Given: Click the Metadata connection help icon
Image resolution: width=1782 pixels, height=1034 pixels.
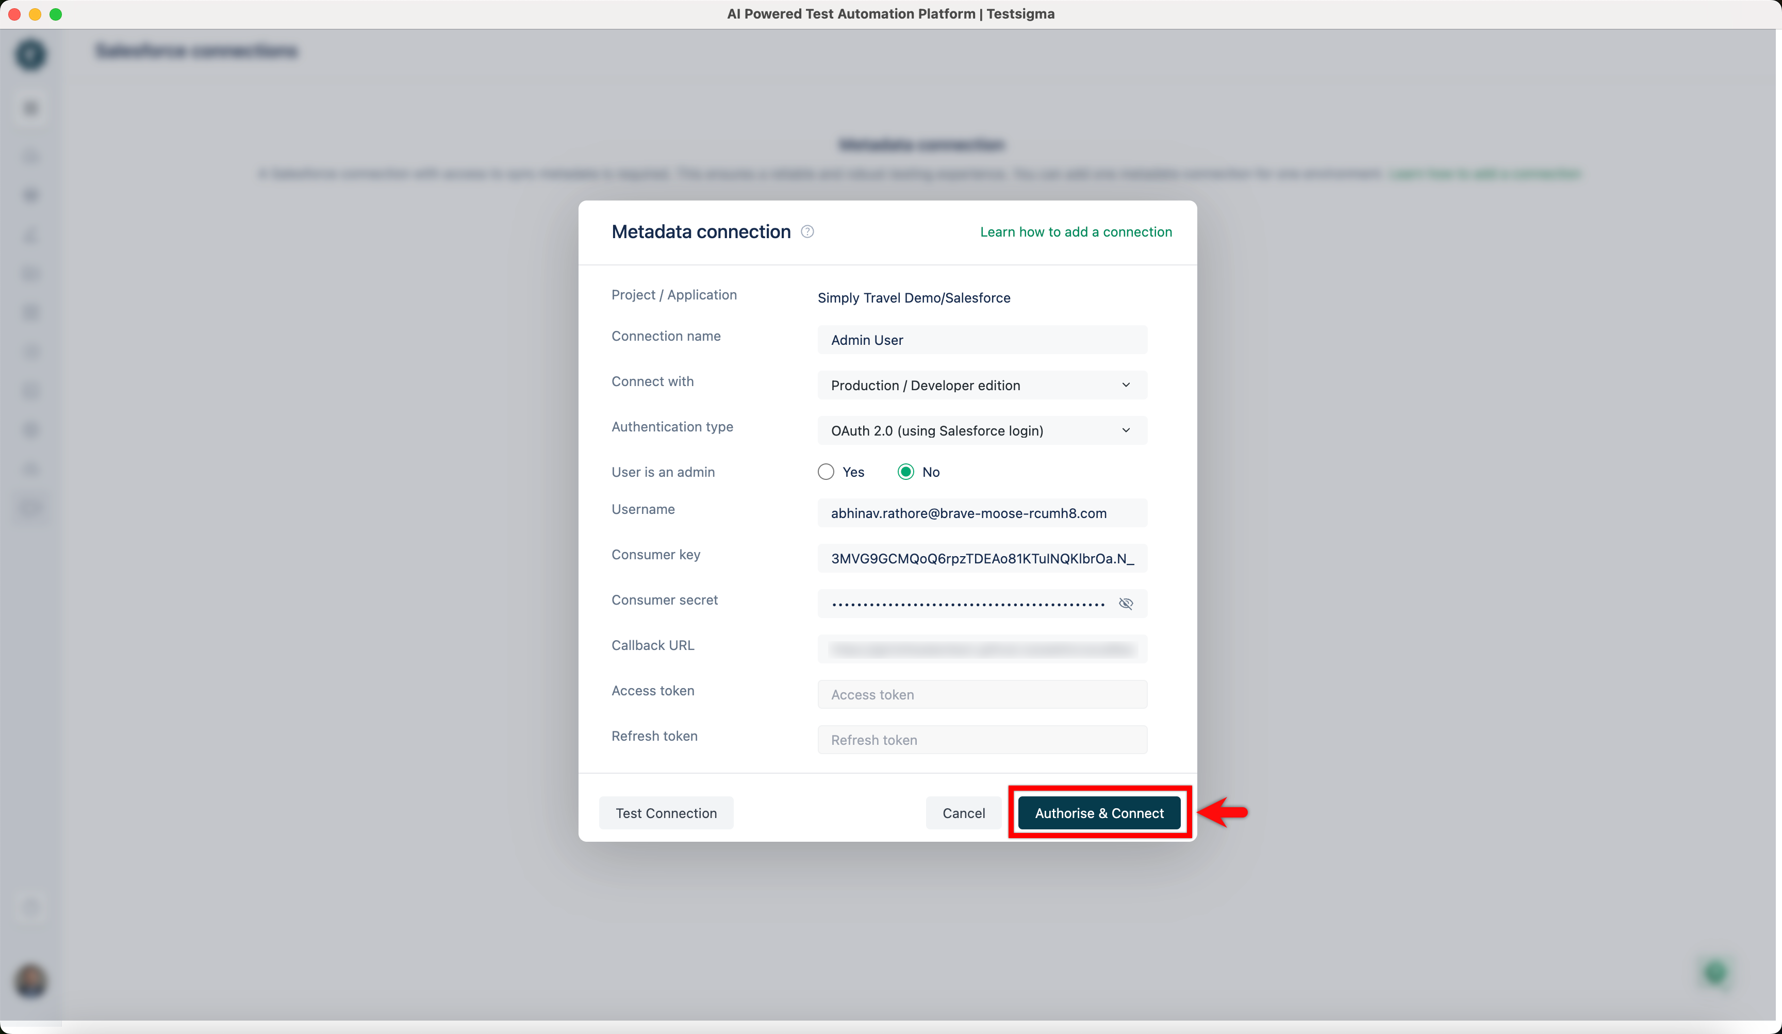Looking at the screenshot, I should click(807, 231).
